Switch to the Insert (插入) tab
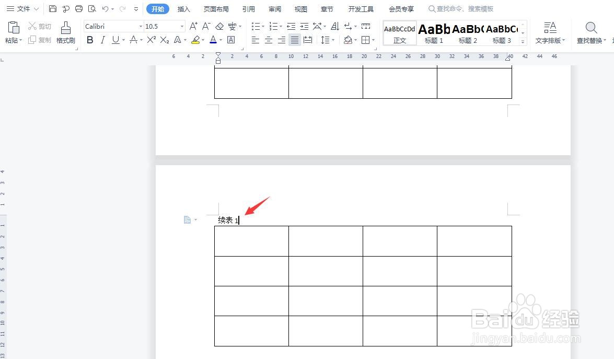Image resolution: width=614 pixels, height=359 pixels. click(x=183, y=9)
